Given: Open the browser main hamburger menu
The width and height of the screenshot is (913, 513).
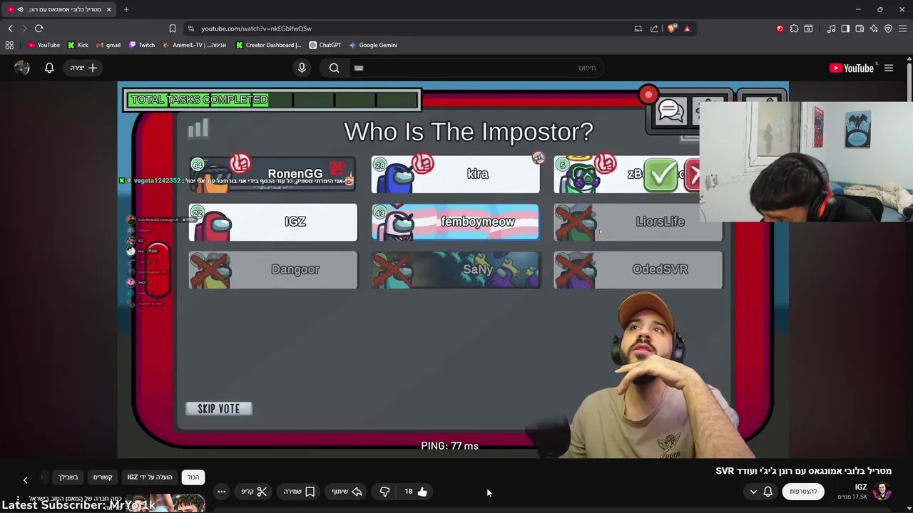Looking at the screenshot, I should click(902, 28).
